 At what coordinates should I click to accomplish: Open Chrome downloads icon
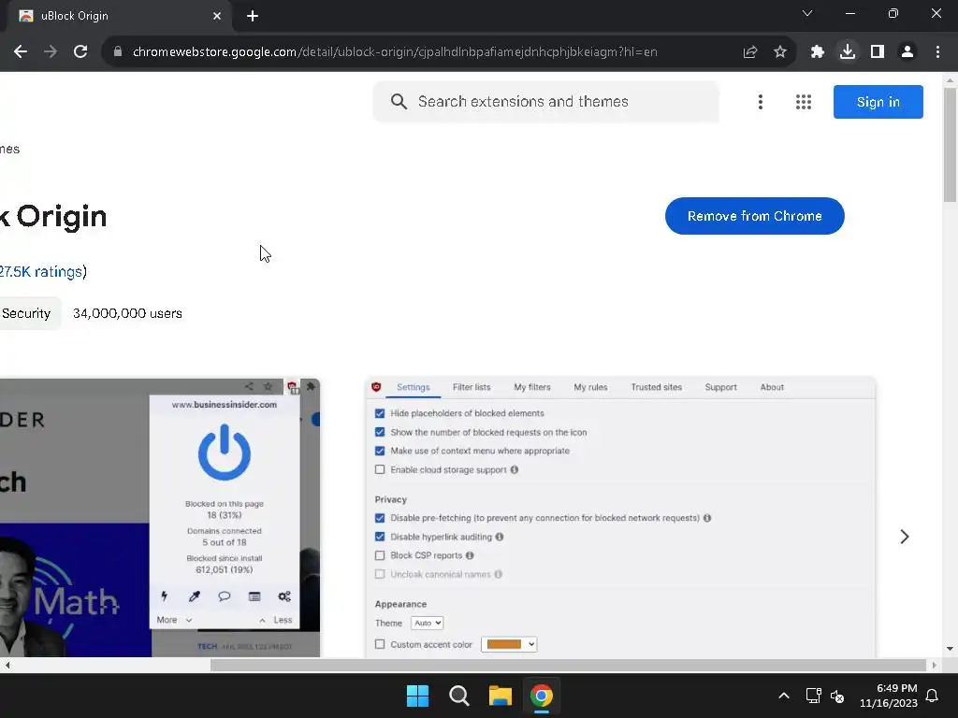[x=848, y=52]
